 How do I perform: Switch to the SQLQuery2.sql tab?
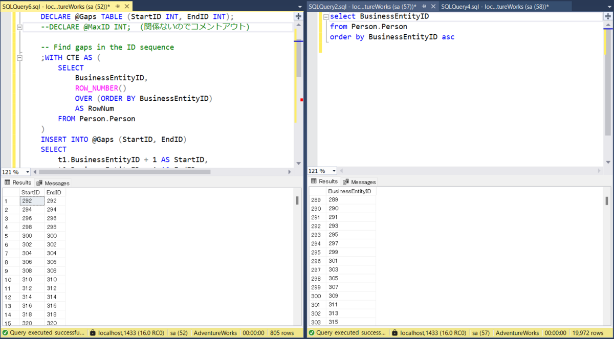(x=362, y=6)
